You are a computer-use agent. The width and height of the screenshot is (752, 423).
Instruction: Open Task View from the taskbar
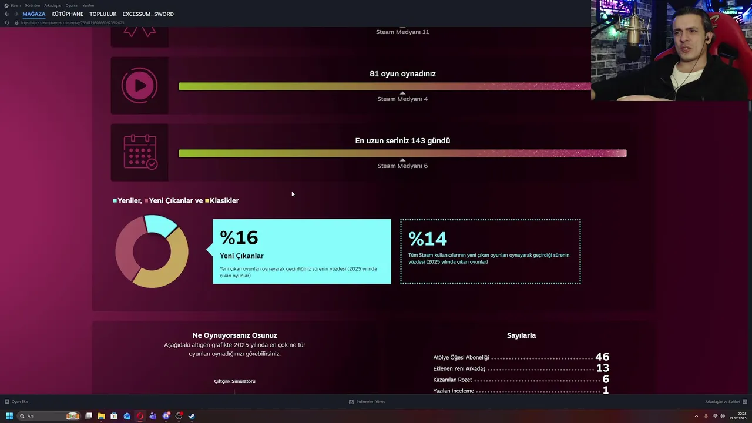tap(89, 416)
